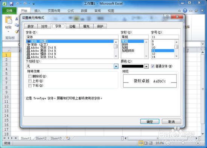Click the black font color swatch
This screenshot has height=148, width=207.
(132, 66)
